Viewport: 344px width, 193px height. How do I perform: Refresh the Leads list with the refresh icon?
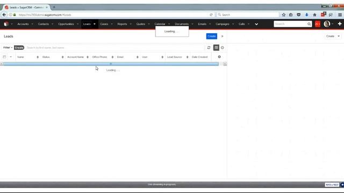[209, 48]
